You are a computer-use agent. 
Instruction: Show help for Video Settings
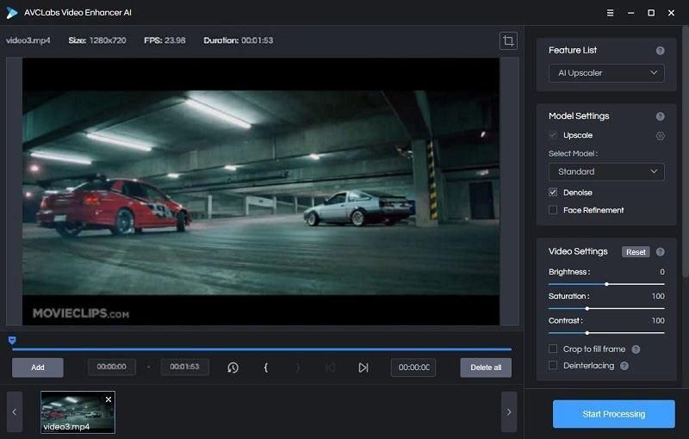pyautogui.click(x=660, y=252)
